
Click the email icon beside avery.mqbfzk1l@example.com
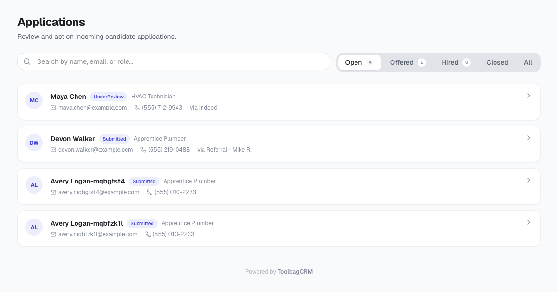(53, 234)
